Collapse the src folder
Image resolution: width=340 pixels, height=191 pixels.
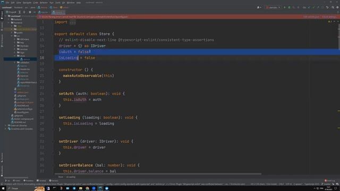(x=12, y=36)
